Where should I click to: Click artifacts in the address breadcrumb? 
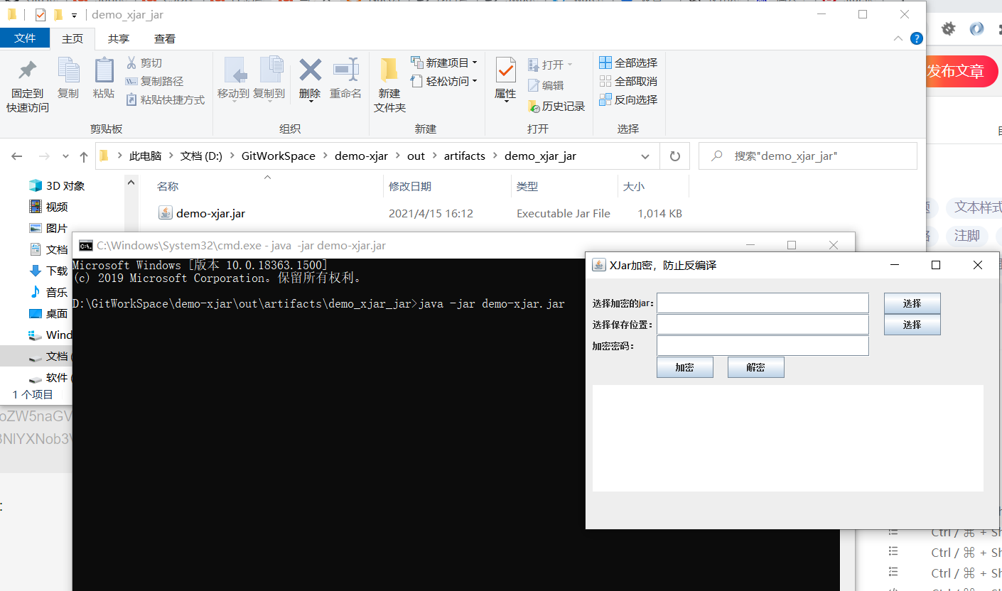pyautogui.click(x=465, y=156)
